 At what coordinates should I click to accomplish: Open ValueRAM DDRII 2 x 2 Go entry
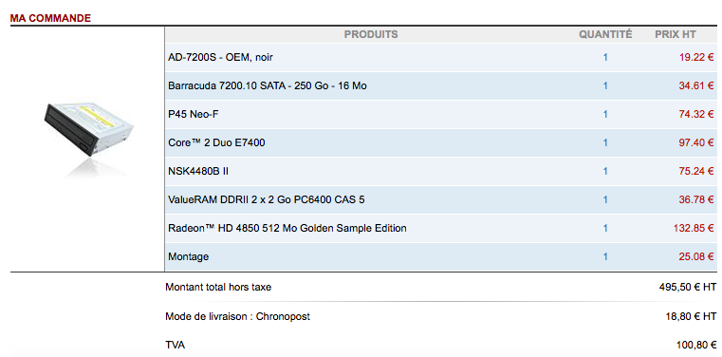pos(267,200)
